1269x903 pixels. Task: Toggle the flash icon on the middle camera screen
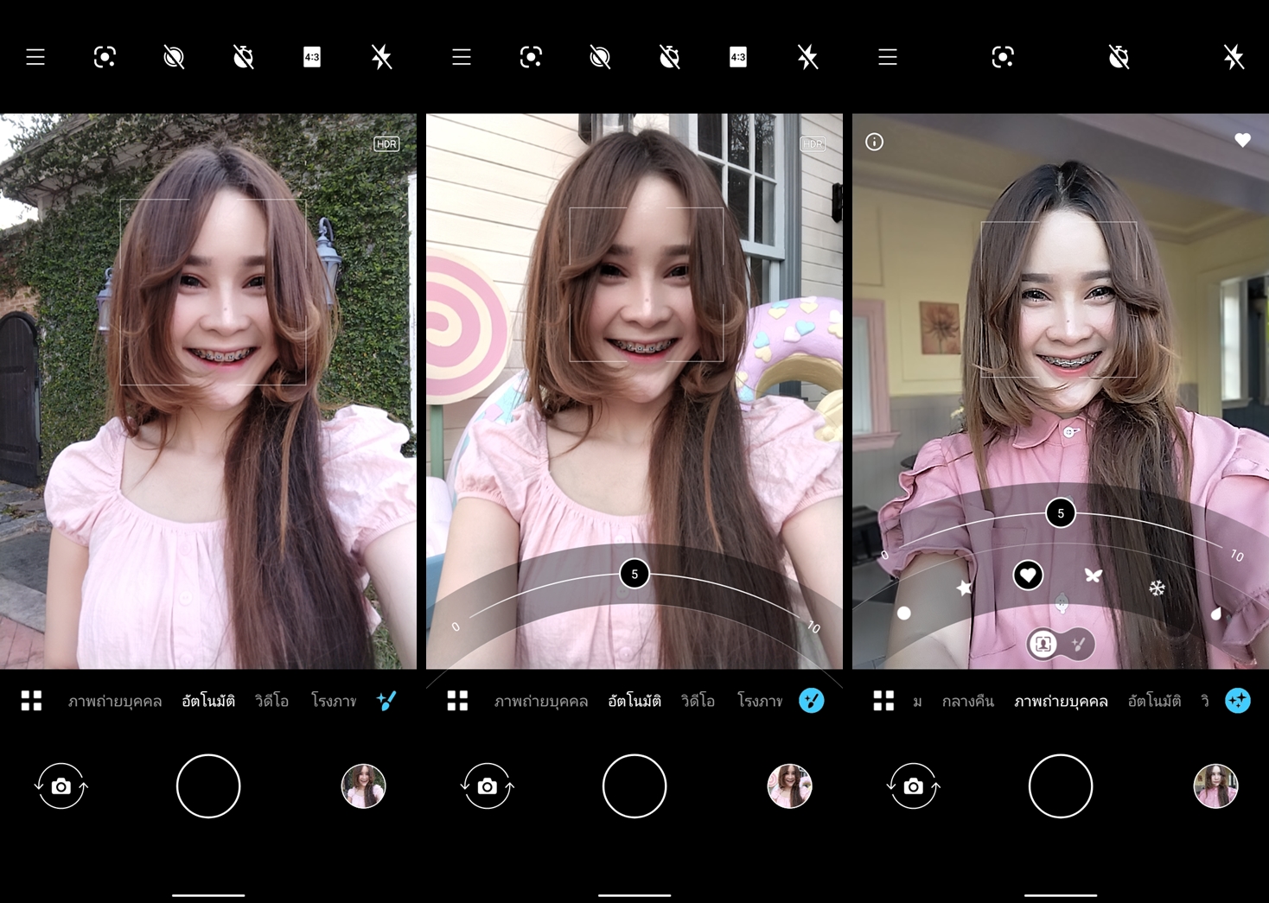(x=807, y=57)
